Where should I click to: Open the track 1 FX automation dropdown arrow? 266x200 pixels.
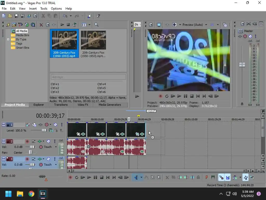click(50, 125)
